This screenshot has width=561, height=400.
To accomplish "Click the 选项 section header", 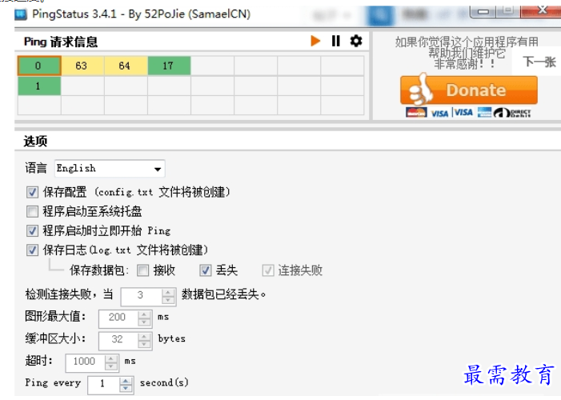I will tap(35, 142).
